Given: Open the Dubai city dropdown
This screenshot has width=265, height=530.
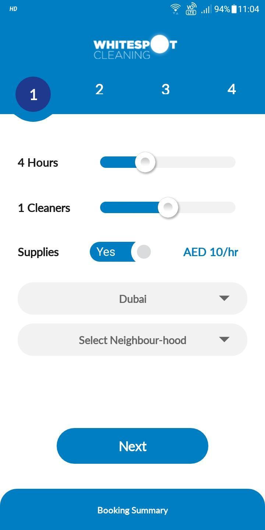Looking at the screenshot, I should (132, 298).
